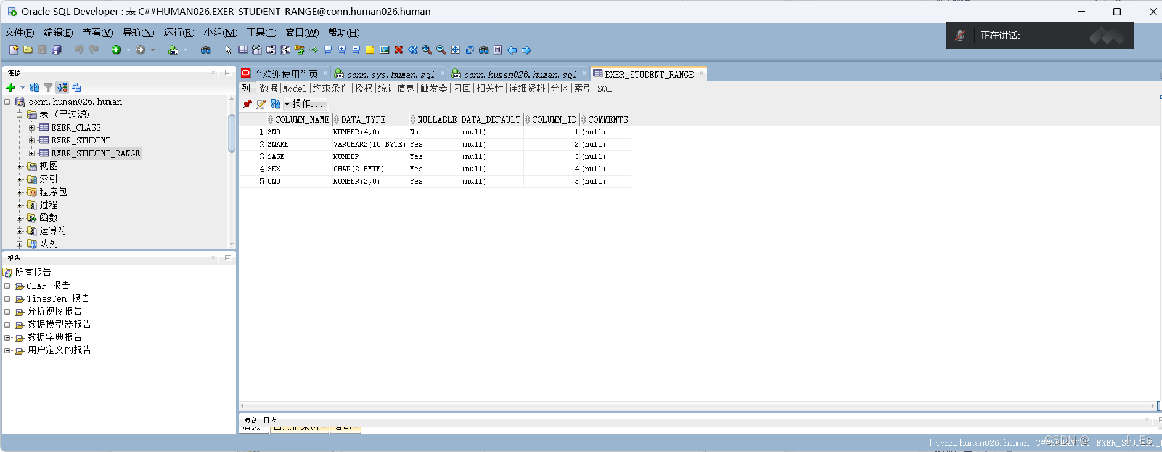The width and height of the screenshot is (1162, 452).
Task: Expand the OLAP 报告 folder
Action: point(7,286)
